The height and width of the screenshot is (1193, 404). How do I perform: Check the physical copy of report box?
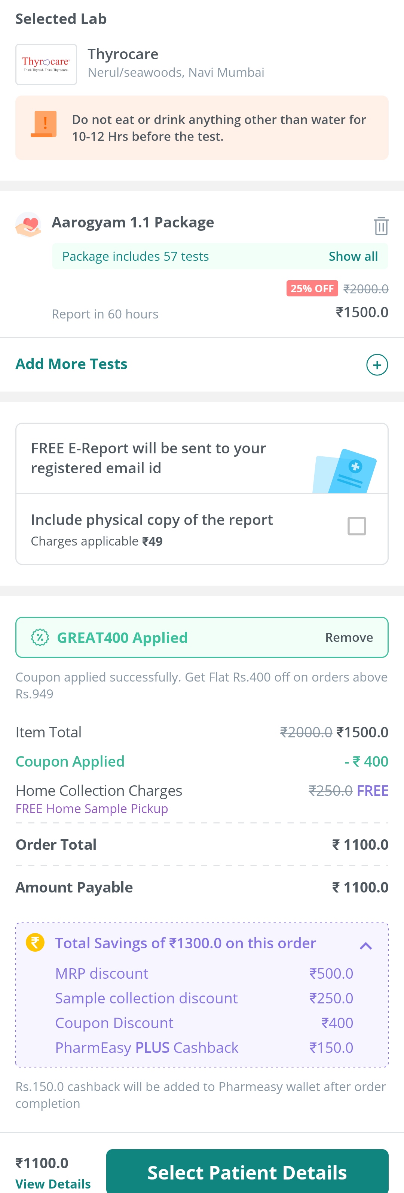[x=356, y=526]
